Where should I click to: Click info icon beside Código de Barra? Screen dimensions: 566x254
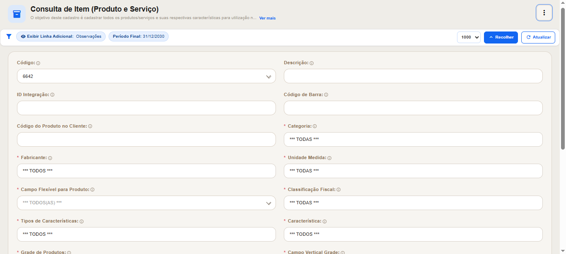pyautogui.click(x=326, y=95)
